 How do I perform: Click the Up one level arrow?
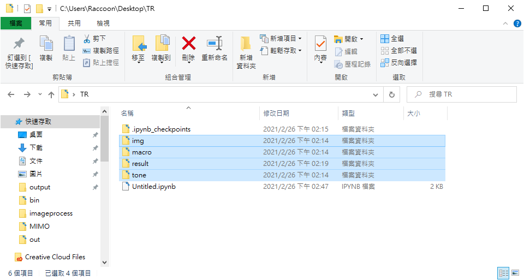click(x=51, y=94)
